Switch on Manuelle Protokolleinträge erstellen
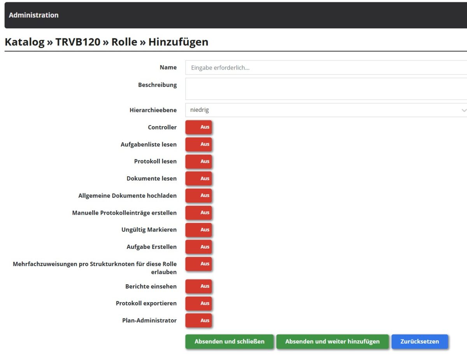Image resolution: width=467 pixels, height=360 pixels. pos(198,213)
